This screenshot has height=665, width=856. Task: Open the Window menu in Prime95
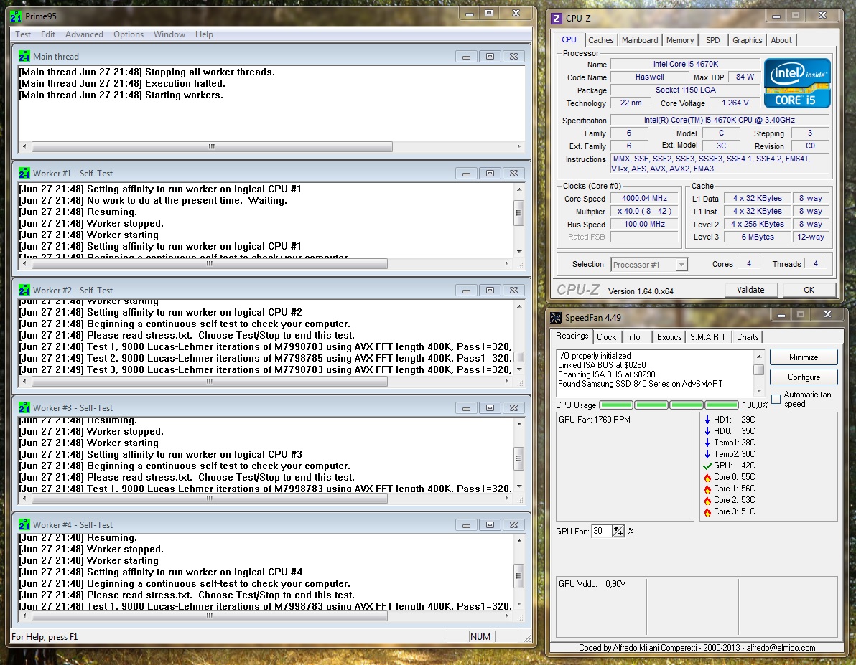coord(169,34)
